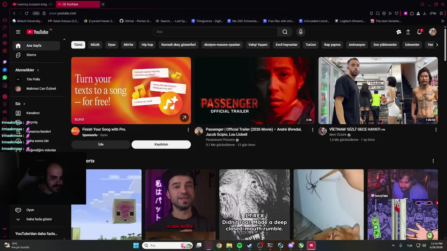Go back using the browser back arrow

tap(14, 13)
